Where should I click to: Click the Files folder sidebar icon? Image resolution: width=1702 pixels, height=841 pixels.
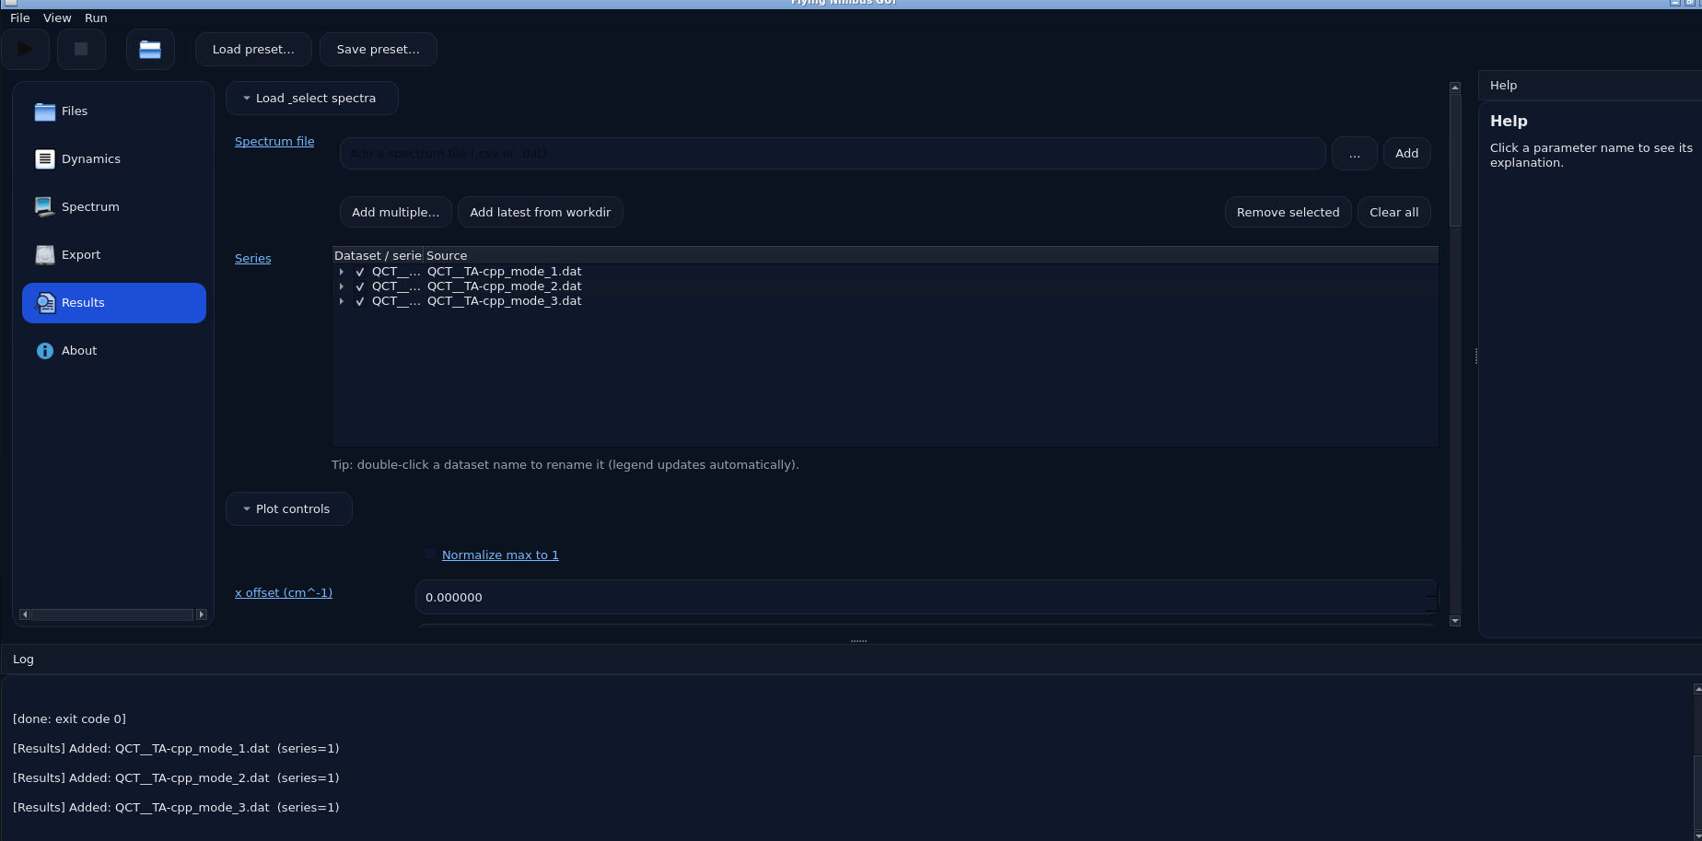45,111
